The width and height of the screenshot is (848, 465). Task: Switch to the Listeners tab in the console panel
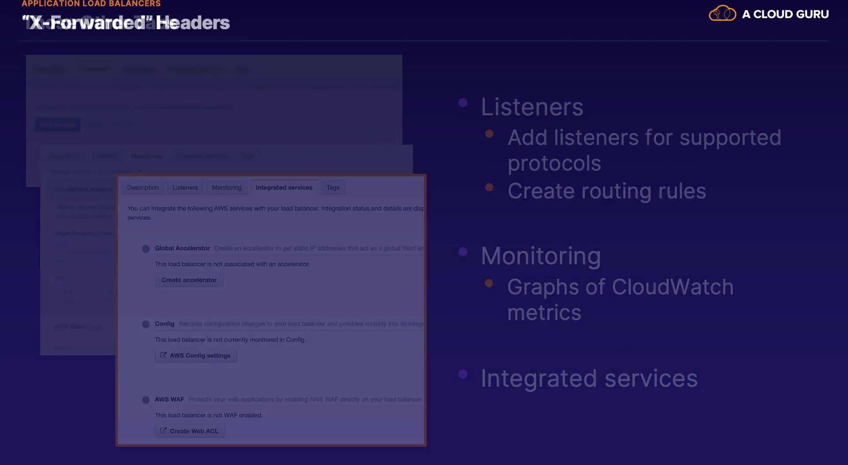[x=185, y=187]
